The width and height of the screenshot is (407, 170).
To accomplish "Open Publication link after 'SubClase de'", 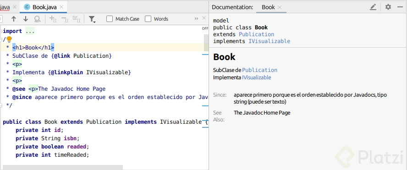I will click(259, 70).
